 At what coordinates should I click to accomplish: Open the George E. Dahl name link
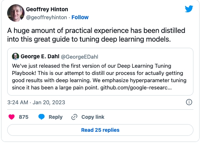coord(40,56)
